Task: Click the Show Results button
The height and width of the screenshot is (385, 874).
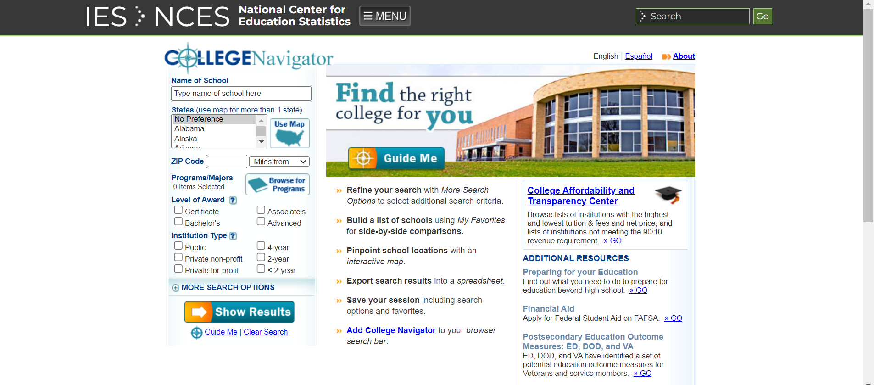Action: pyautogui.click(x=239, y=312)
